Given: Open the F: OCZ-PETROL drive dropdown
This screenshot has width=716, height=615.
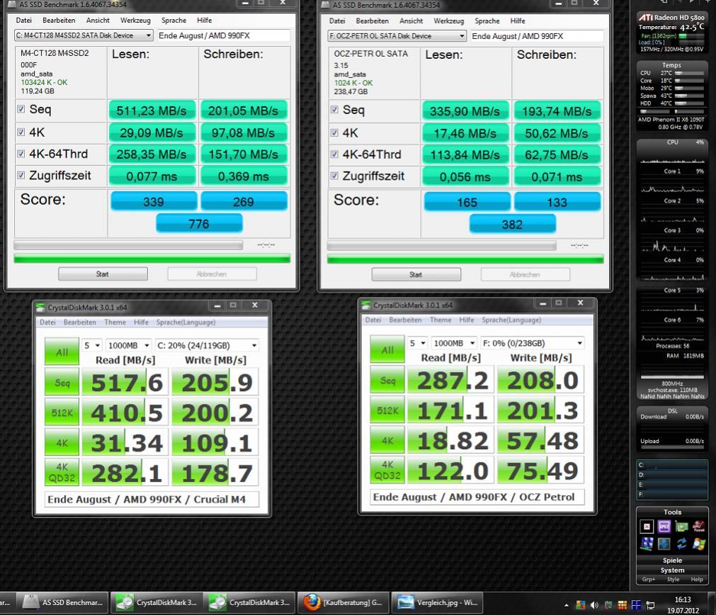Looking at the screenshot, I should (x=397, y=35).
